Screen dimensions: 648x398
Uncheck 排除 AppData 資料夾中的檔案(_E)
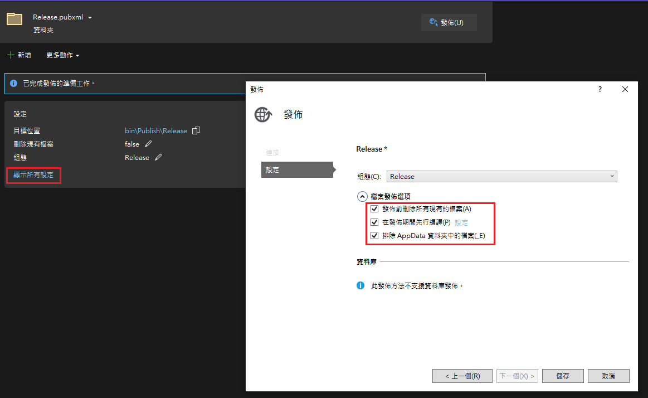(374, 235)
